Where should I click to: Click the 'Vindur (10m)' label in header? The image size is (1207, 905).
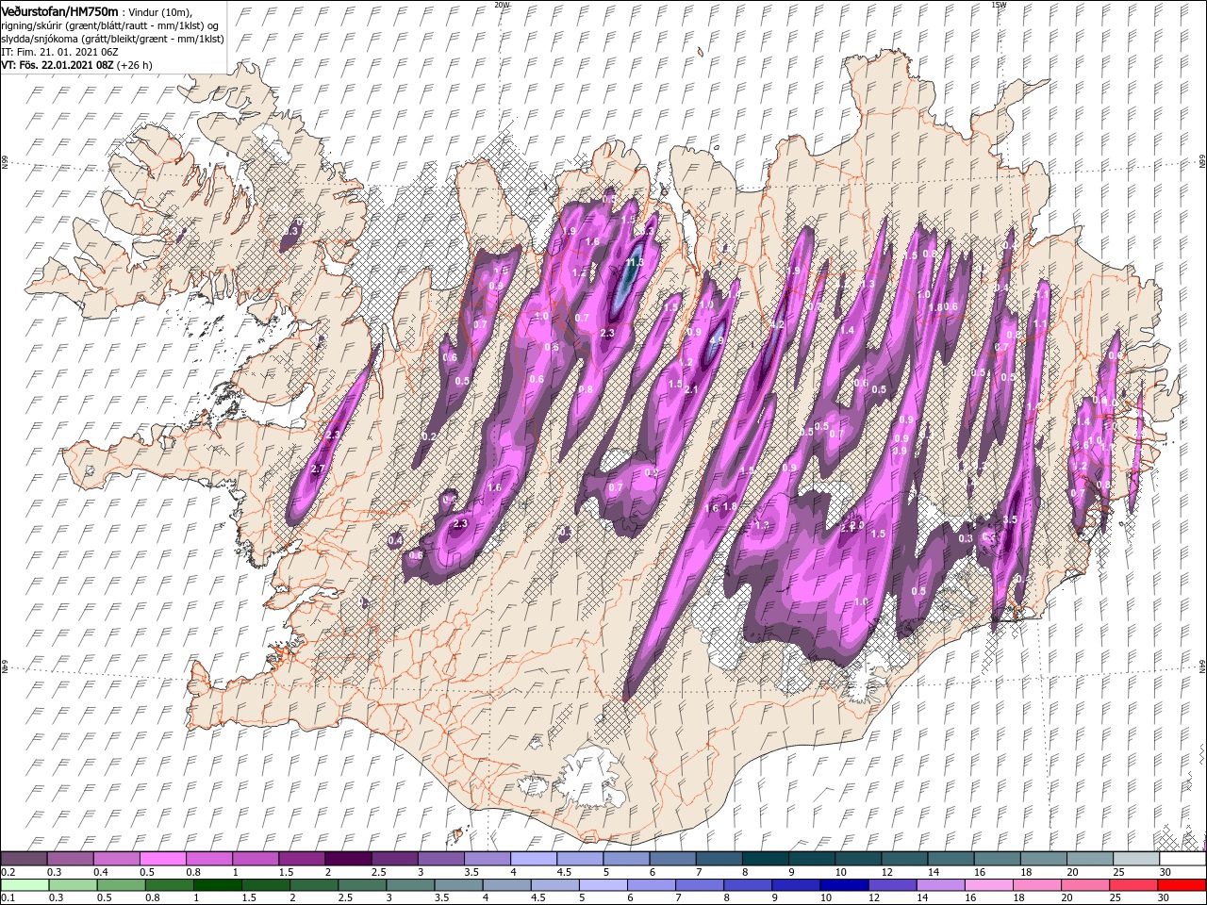tap(159, 11)
